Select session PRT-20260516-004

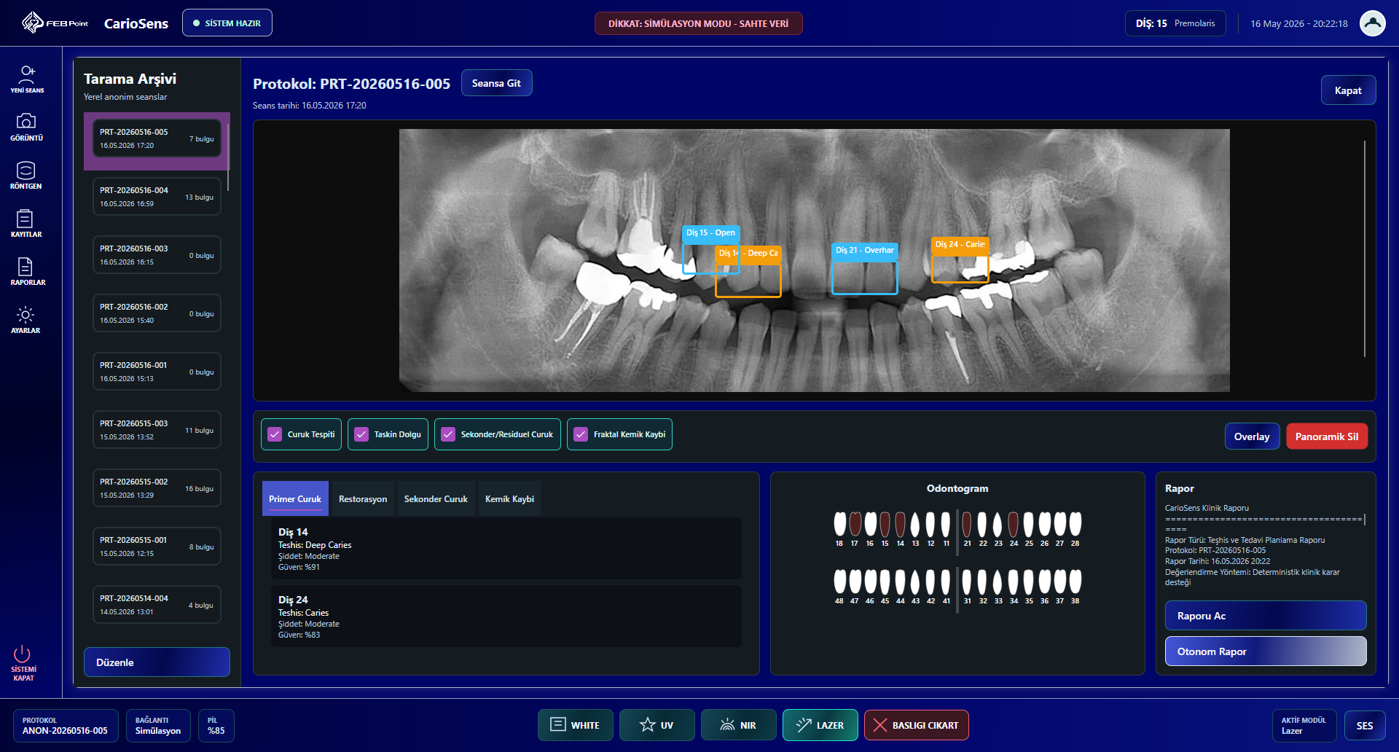[x=157, y=197]
